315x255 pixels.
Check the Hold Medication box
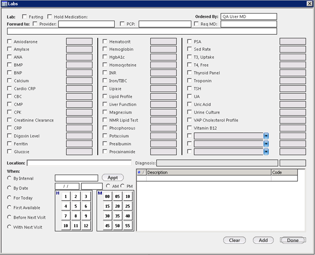point(50,17)
